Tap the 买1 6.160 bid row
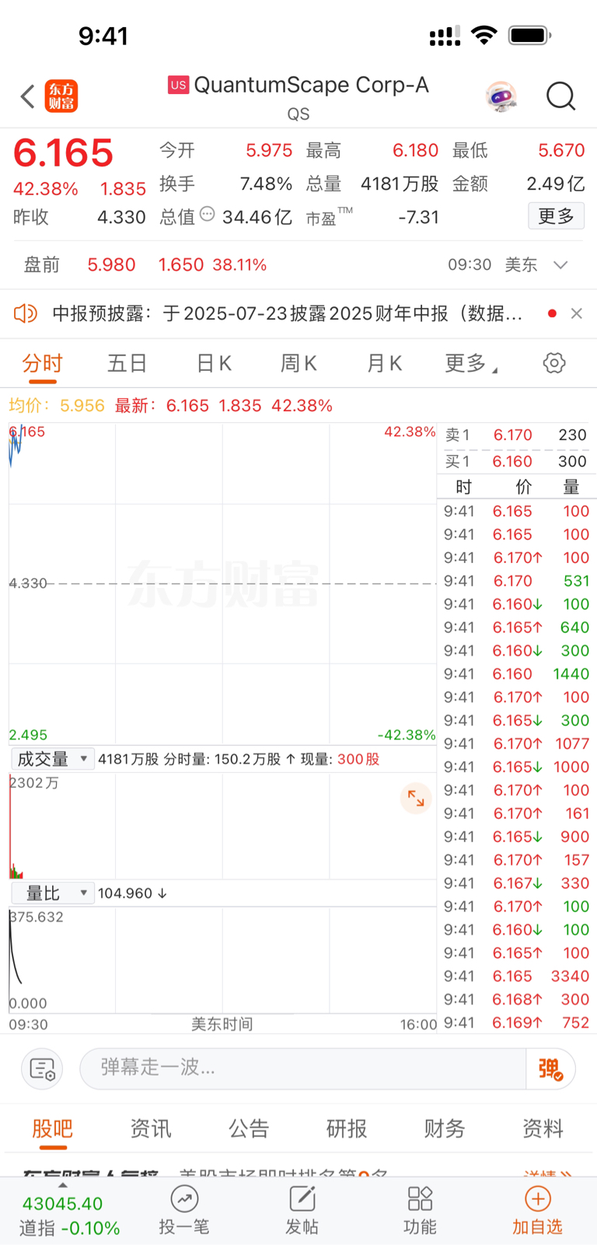This screenshot has width=597, height=1245. tap(515, 462)
